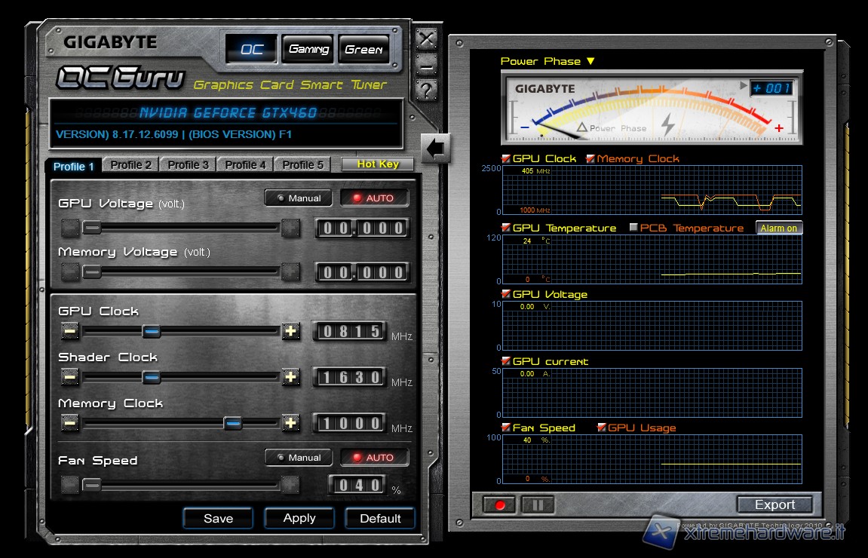Screen dimensions: 868x558
Task: Switch to Profile 3 tab
Action: [188, 165]
